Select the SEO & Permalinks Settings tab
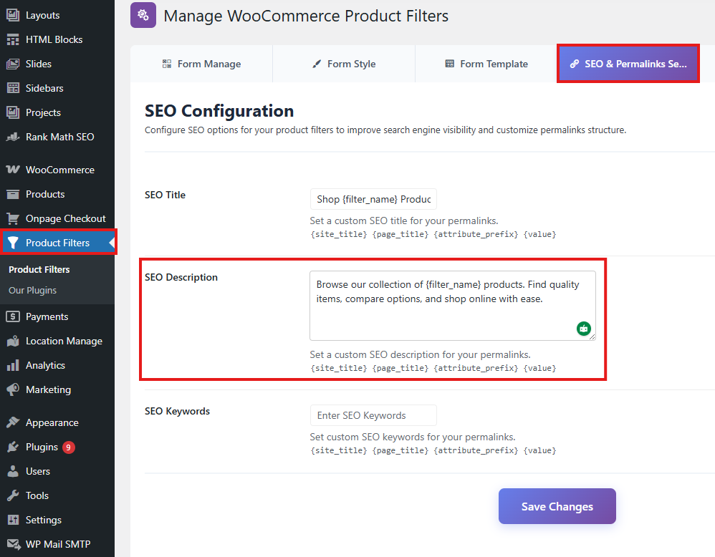The width and height of the screenshot is (715, 557). pos(628,64)
